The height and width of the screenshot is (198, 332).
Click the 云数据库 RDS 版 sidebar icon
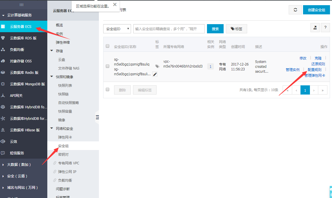tap(3, 38)
